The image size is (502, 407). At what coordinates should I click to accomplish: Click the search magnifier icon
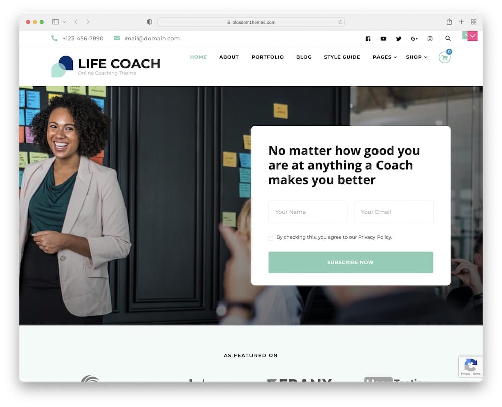(448, 39)
